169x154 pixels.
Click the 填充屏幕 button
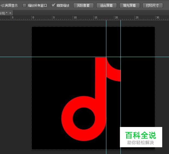[x=130, y=5]
